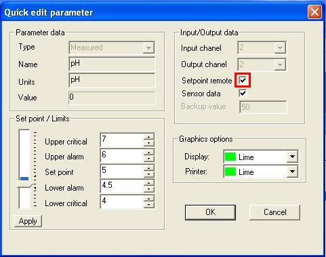Click the Units field containing pH
Screen dimensions: 326x257
[112, 80]
